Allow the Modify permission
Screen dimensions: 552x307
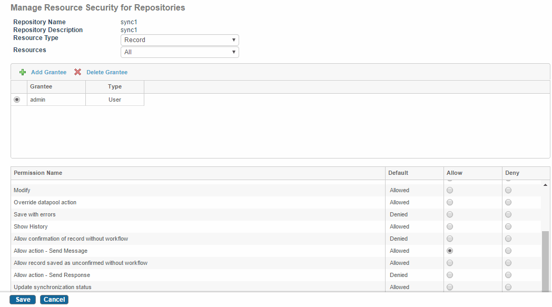[450, 190]
